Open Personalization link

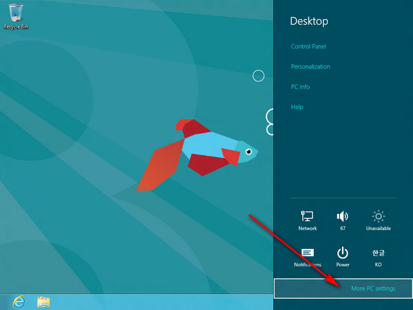tap(310, 67)
